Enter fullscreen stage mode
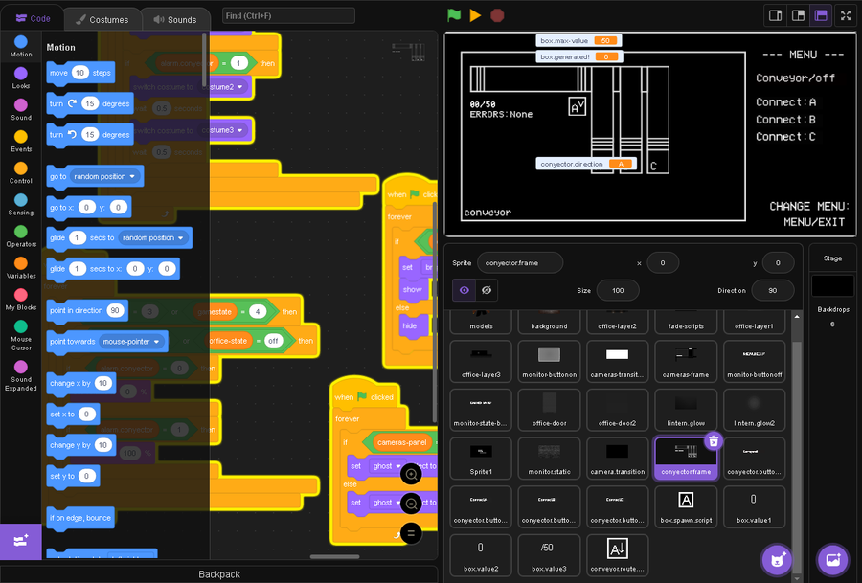 [846, 15]
